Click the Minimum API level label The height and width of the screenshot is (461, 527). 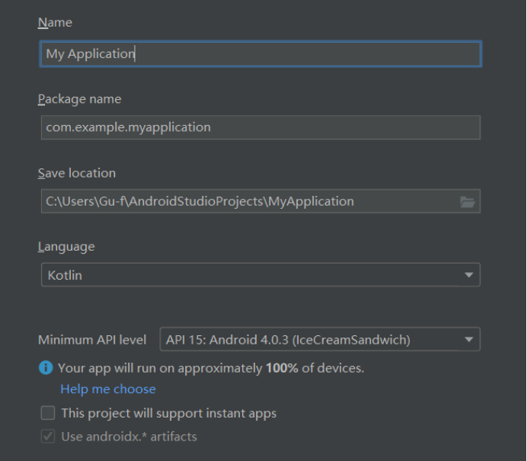click(92, 340)
